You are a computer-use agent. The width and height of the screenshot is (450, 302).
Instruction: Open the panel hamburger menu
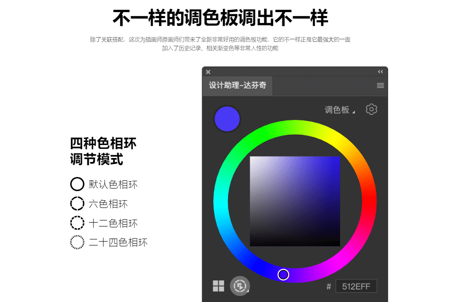coord(380,85)
